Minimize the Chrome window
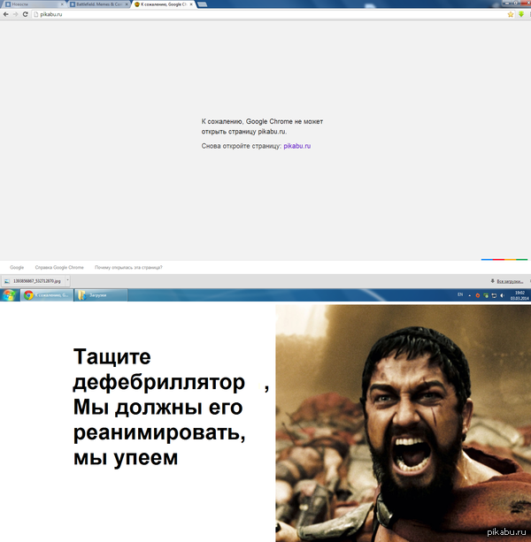This screenshot has height=542, width=531. 507,3
